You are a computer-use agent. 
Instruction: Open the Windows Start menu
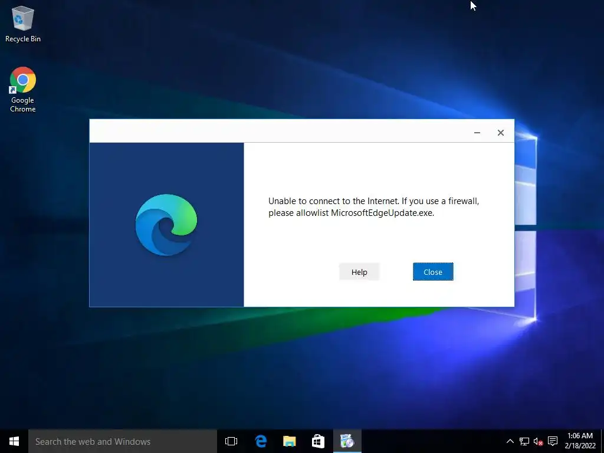coord(14,441)
